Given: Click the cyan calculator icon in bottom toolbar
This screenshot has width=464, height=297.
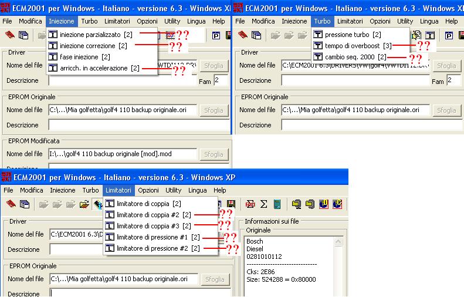Looking at the screenshot, I should click(x=277, y=204).
